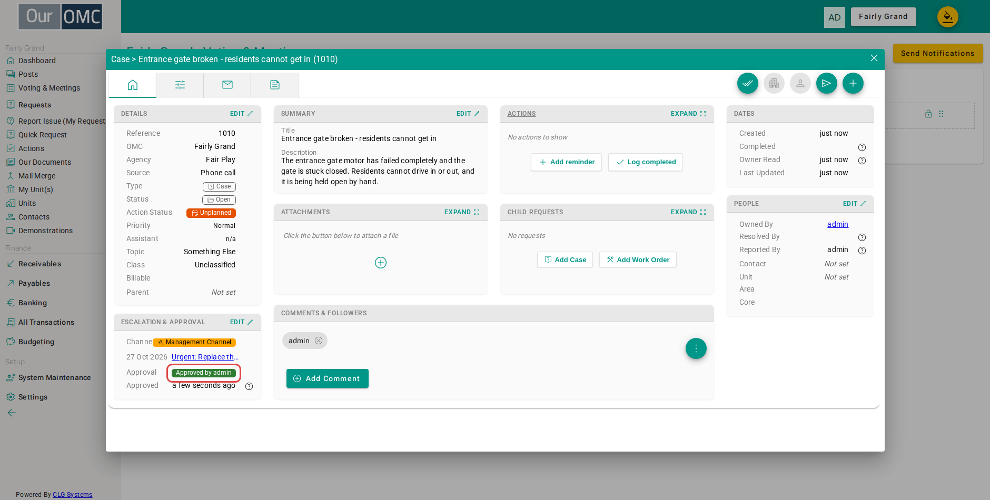Click the Send Notifications button
Image resolution: width=990 pixels, height=500 pixels.
pos(938,53)
